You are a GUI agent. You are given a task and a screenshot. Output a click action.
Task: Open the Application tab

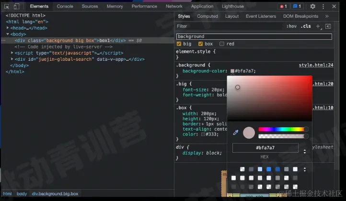click(x=202, y=6)
